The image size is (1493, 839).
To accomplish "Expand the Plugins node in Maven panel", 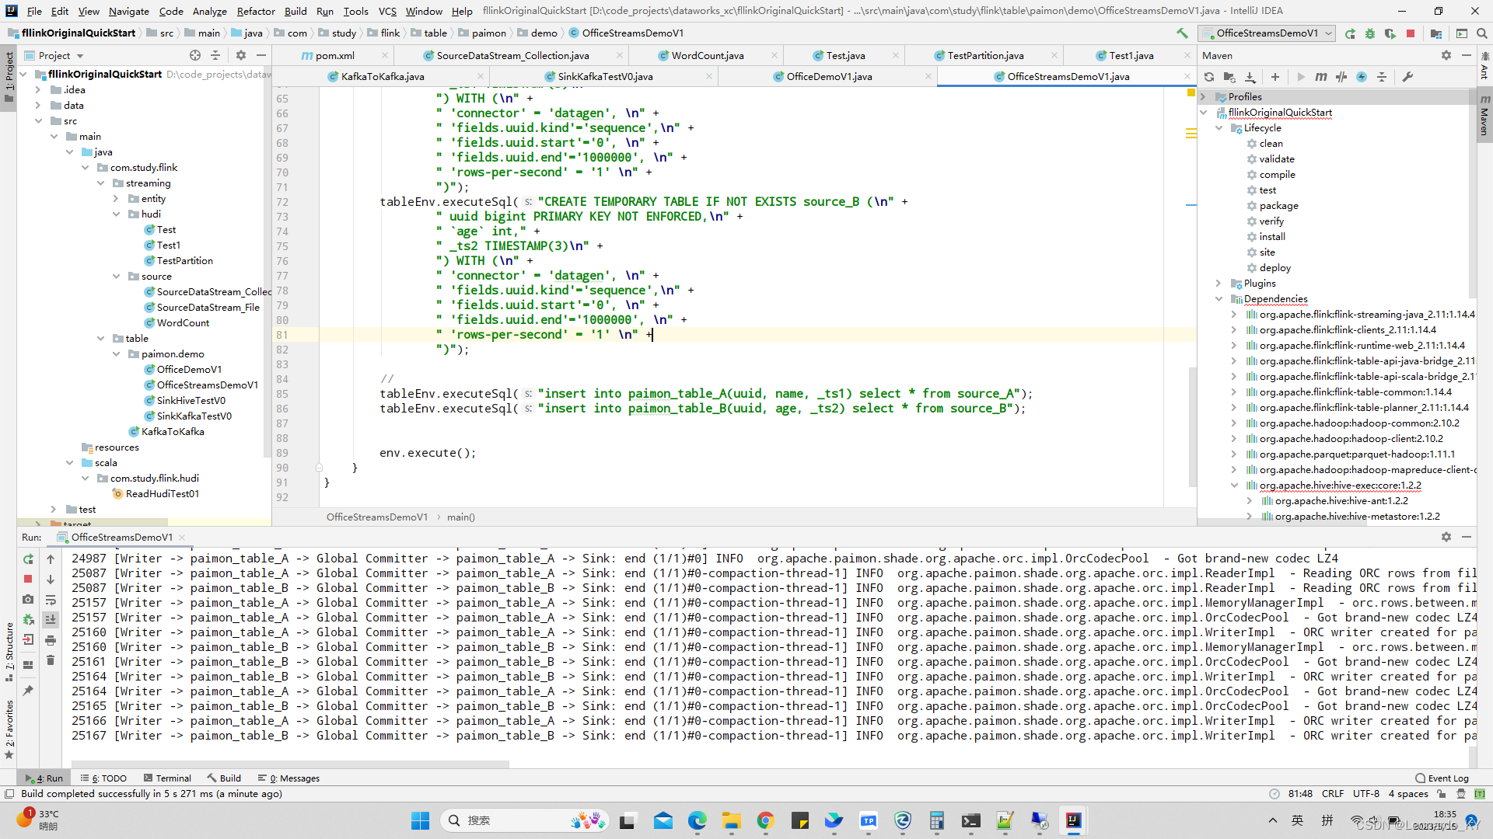I will click(1219, 284).
